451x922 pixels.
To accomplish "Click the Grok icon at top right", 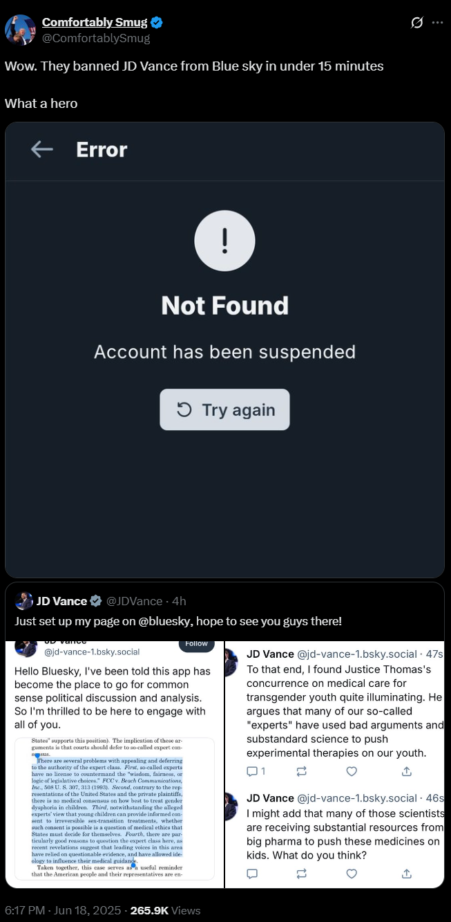I will (416, 23).
